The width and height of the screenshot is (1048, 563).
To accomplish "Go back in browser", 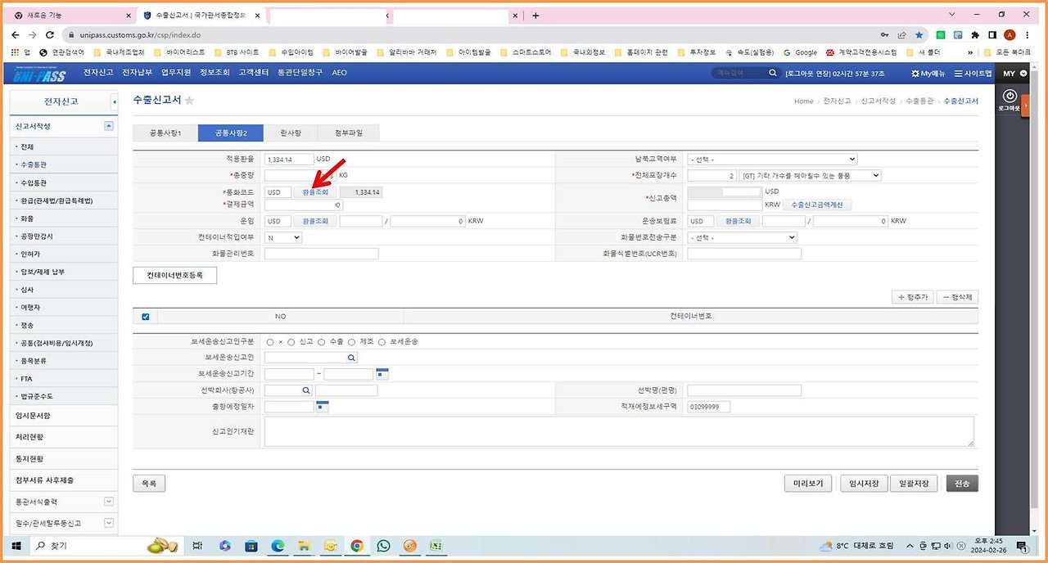I will pos(16,35).
